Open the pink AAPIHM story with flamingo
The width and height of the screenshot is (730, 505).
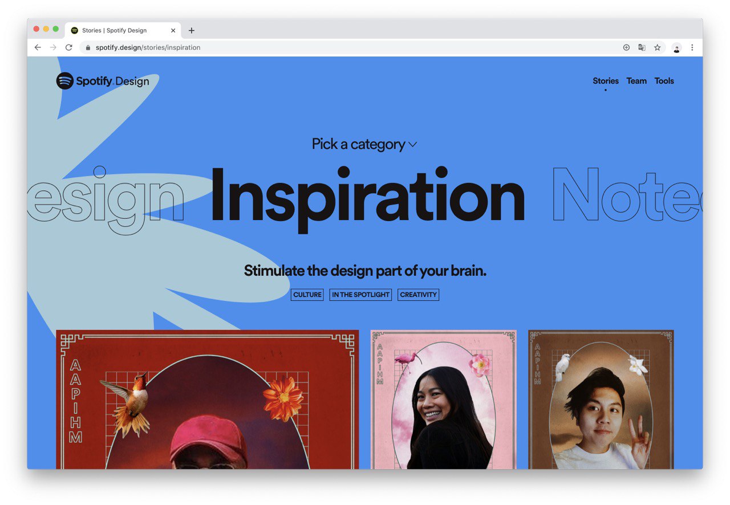click(x=444, y=400)
